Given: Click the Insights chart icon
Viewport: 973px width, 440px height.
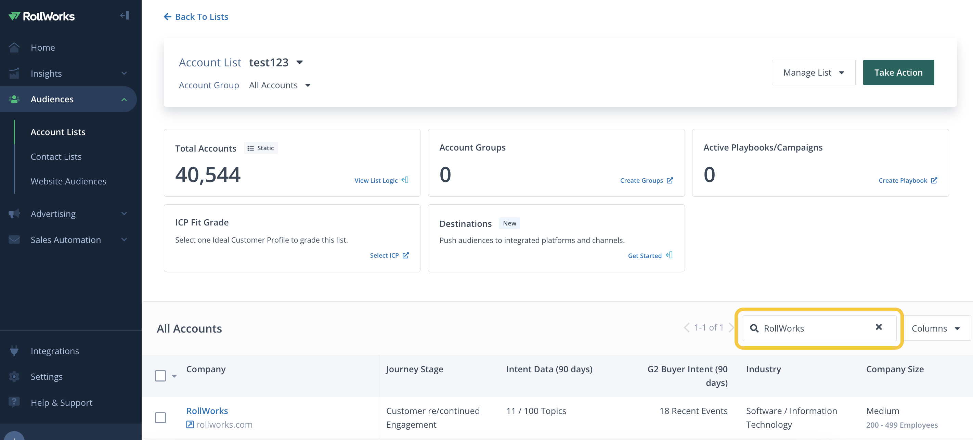Looking at the screenshot, I should point(14,73).
